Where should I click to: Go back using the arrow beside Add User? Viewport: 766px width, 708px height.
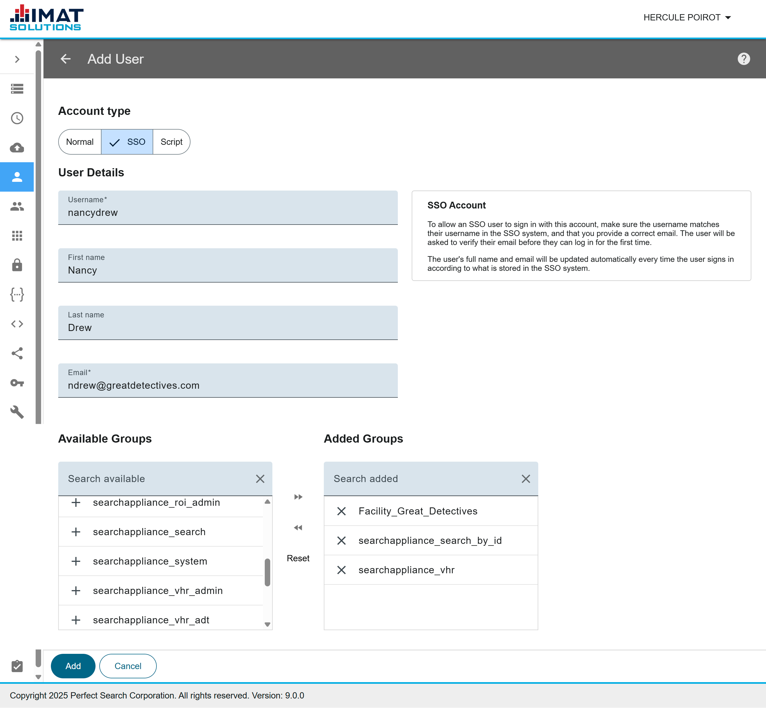pos(66,59)
